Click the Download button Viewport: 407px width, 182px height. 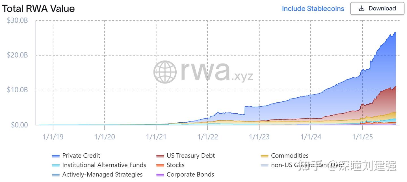click(377, 8)
